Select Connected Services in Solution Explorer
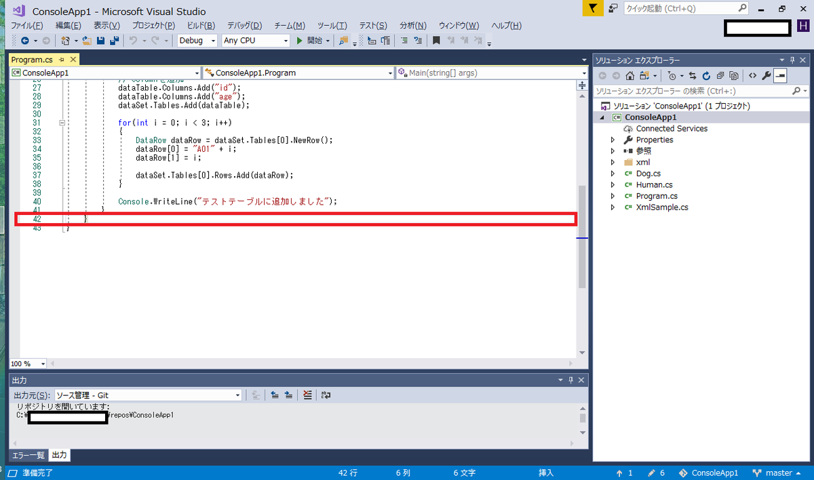This screenshot has width=814, height=480. 672,128
